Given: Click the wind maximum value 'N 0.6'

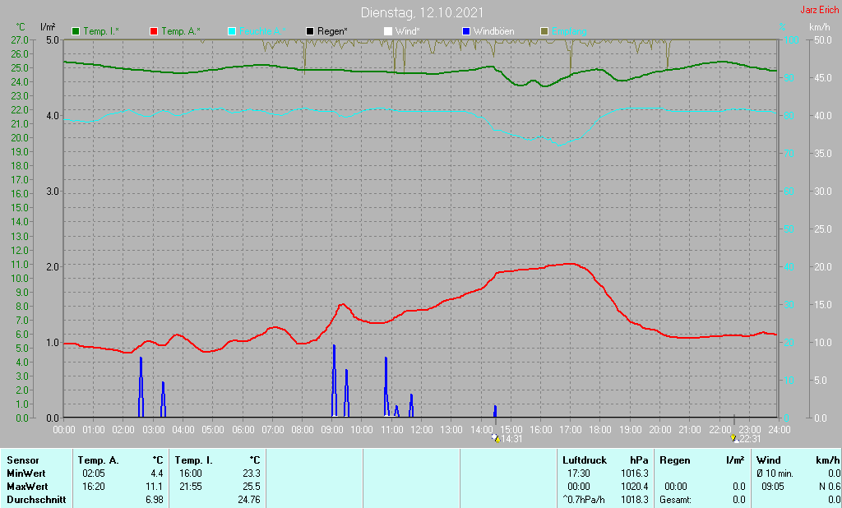Looking at the screenshot, I should tap(829, 487).
